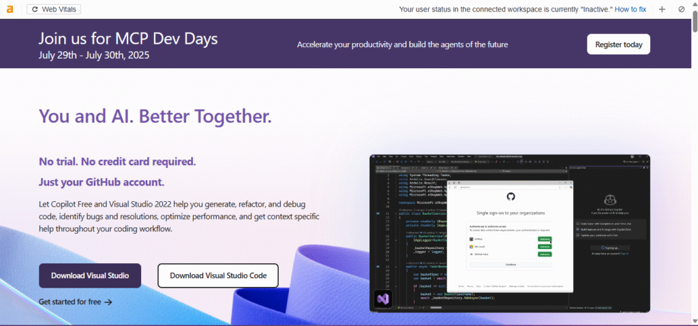Screen dimensions: 698x326
Task: Click the scrollbar up arrow
Action: coord(695,3)
